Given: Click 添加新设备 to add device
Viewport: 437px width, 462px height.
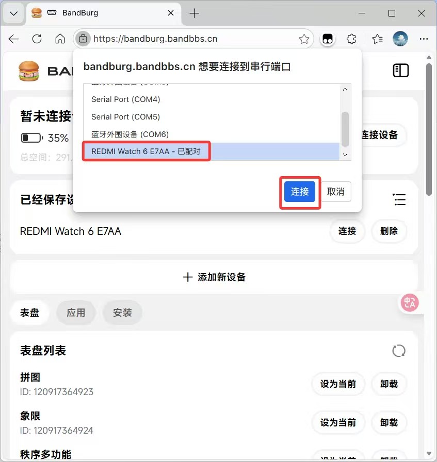Looking at the screenshot, I should (214, 277).
